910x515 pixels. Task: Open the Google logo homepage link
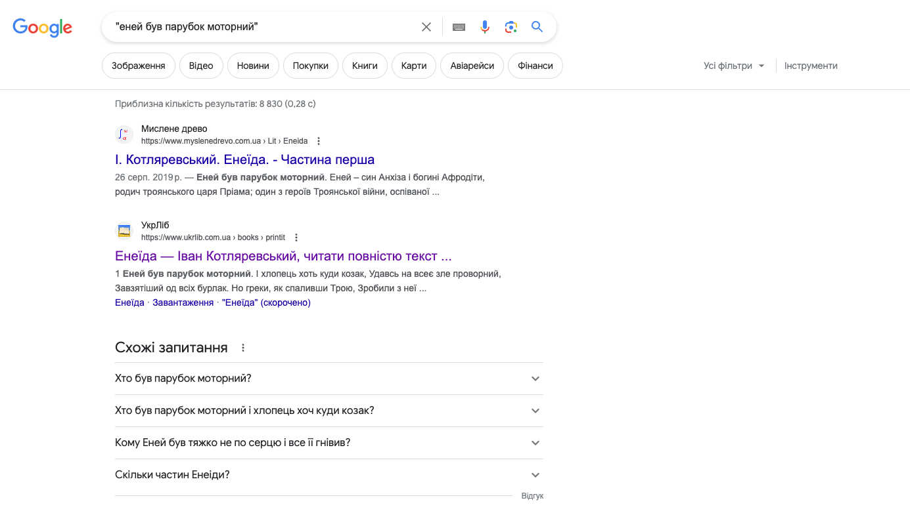tap(43, 27)
